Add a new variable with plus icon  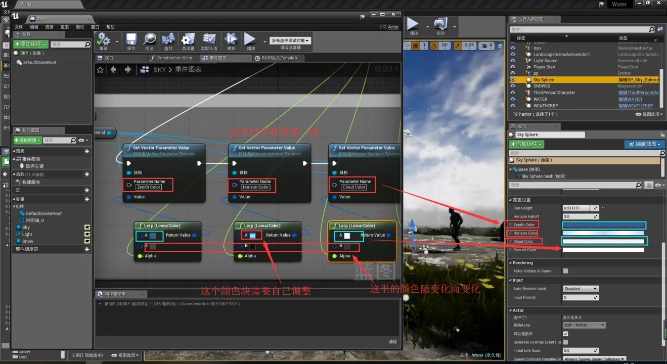click(x=87, y=199)
